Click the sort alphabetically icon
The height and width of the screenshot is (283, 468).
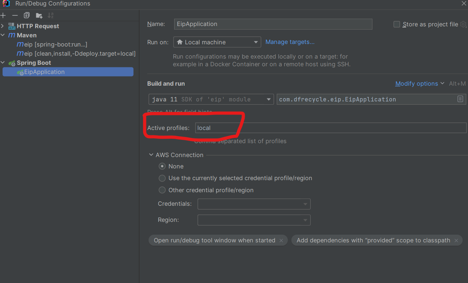(x=51, y=15)
